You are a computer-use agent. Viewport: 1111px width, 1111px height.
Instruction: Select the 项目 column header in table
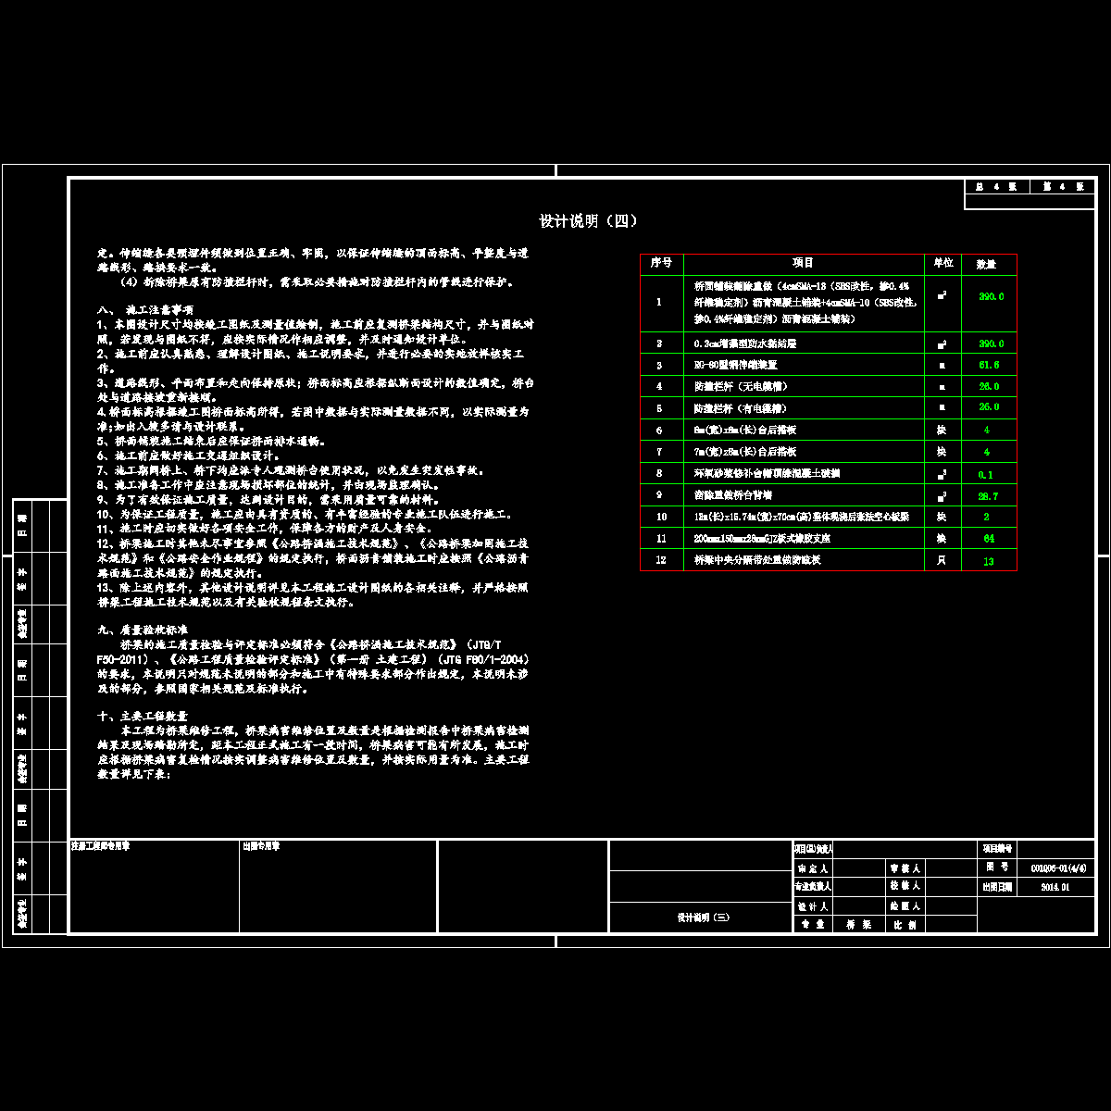(803, 264)
